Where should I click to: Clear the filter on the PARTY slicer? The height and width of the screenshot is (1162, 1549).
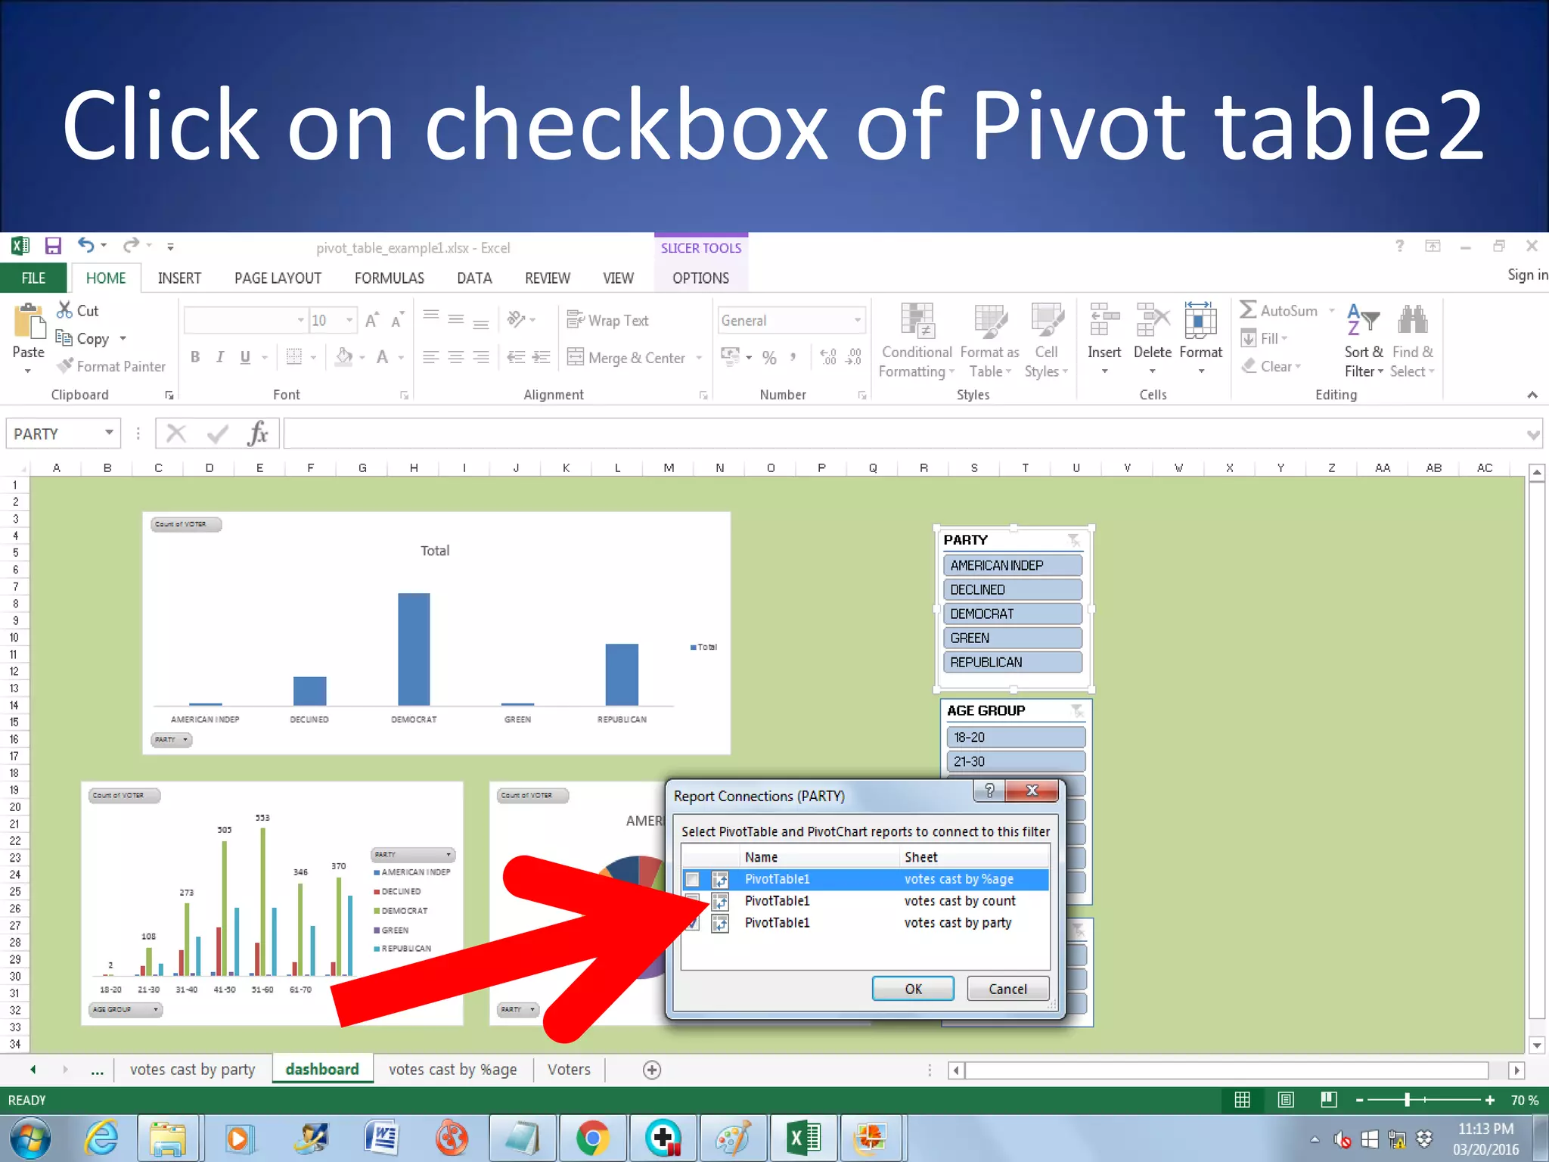click(x=1073, y=539)
